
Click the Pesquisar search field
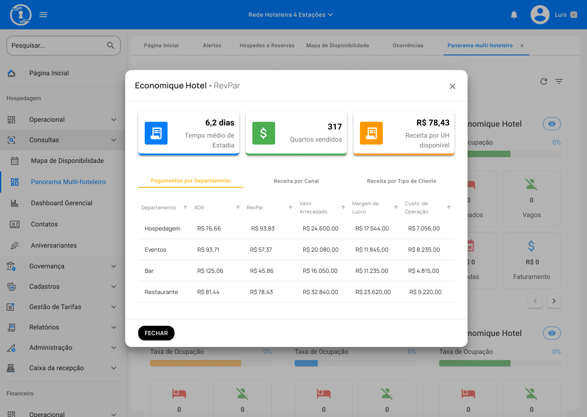pyautogui.click(x=56, y=46)
